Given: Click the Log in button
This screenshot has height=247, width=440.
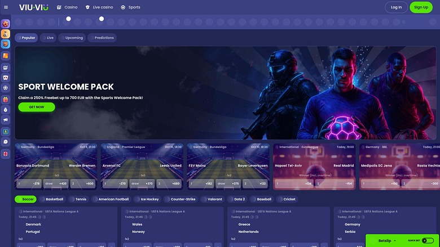Looking at the screenshot, I should 396,7.
